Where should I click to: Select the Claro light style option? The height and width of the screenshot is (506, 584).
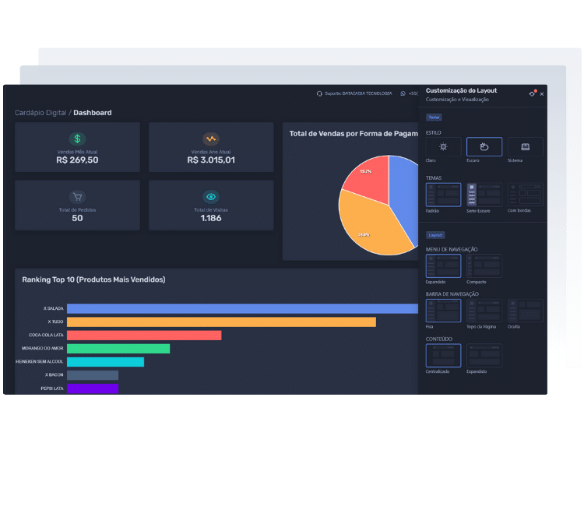pos(443,146)
